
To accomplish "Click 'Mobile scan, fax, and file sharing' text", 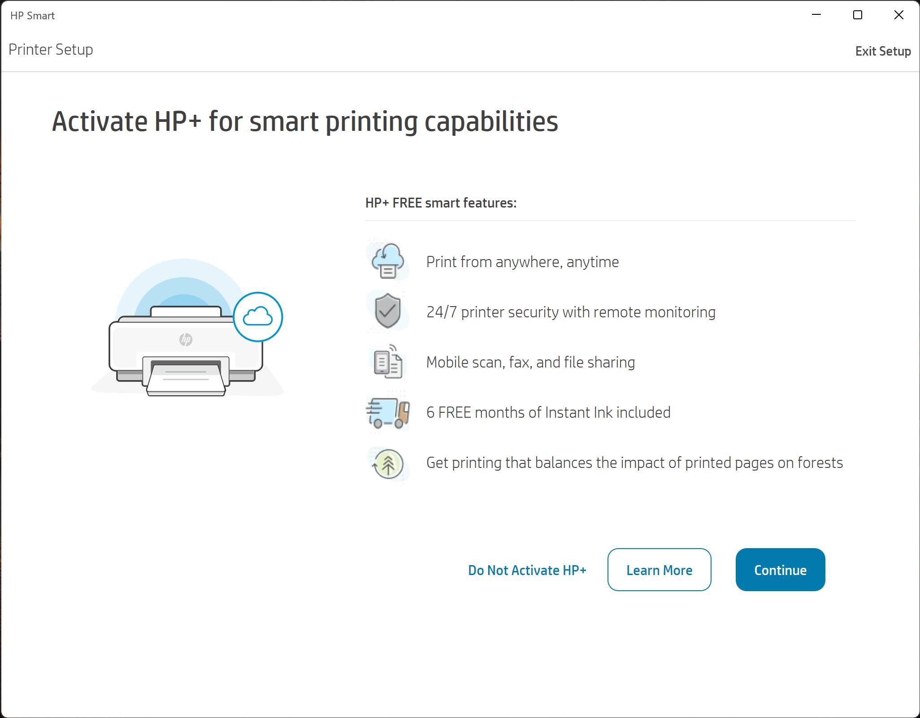I will (x=530, y=362).
